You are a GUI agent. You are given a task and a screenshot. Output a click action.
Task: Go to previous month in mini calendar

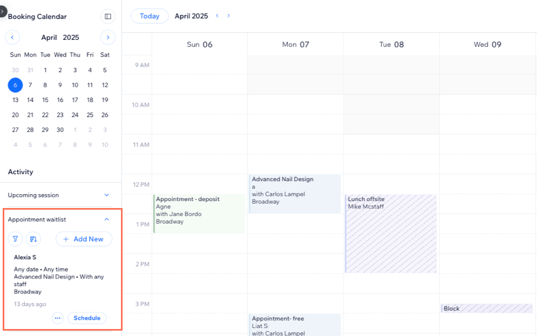(x=12, y=37)
